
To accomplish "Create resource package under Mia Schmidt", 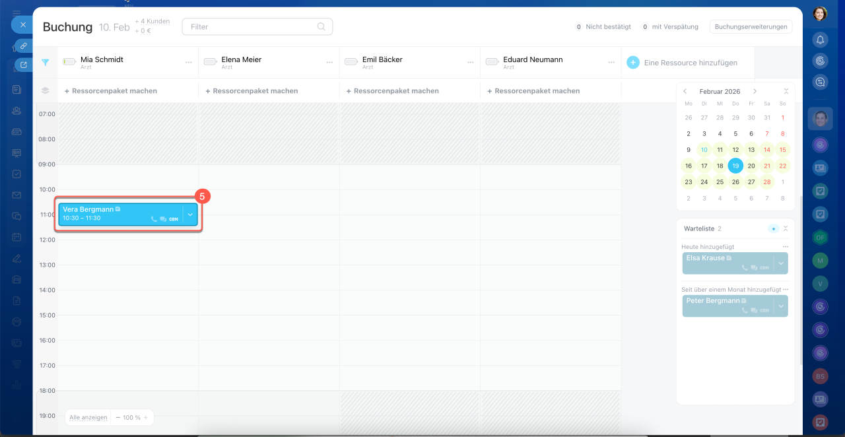I will click(110, 91).
